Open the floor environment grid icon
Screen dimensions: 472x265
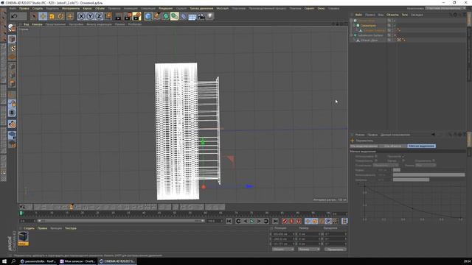pyautogui.click(x=192, y=16)
